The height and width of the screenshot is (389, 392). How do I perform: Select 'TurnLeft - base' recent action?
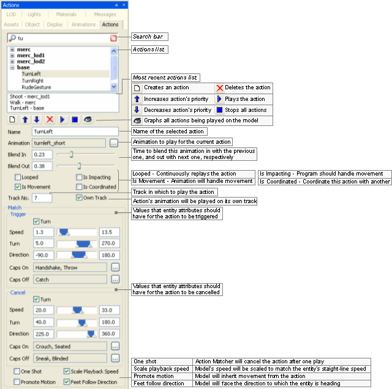click(x=27, y=108)
